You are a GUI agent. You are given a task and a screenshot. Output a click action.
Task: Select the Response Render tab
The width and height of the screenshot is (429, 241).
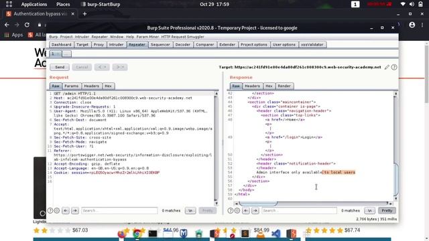point(284,86)
